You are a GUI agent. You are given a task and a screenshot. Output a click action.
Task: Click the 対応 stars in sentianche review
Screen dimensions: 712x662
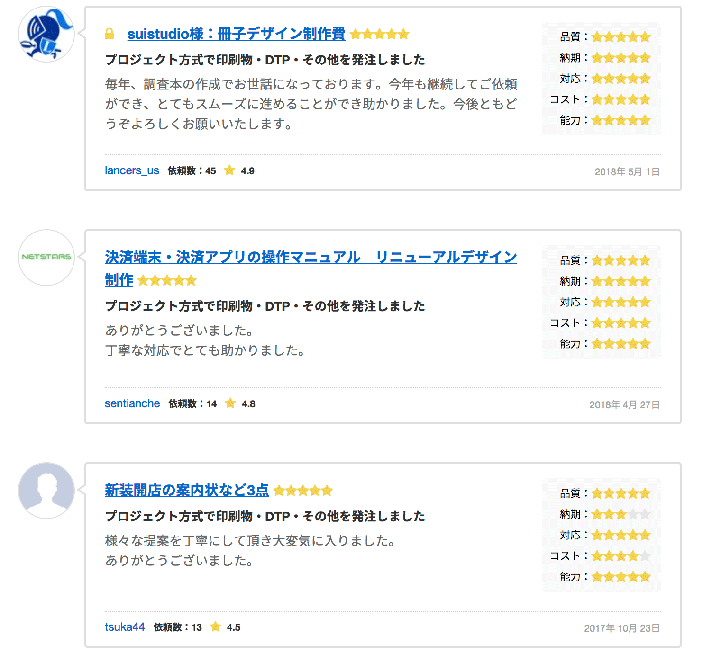(621, 302)
